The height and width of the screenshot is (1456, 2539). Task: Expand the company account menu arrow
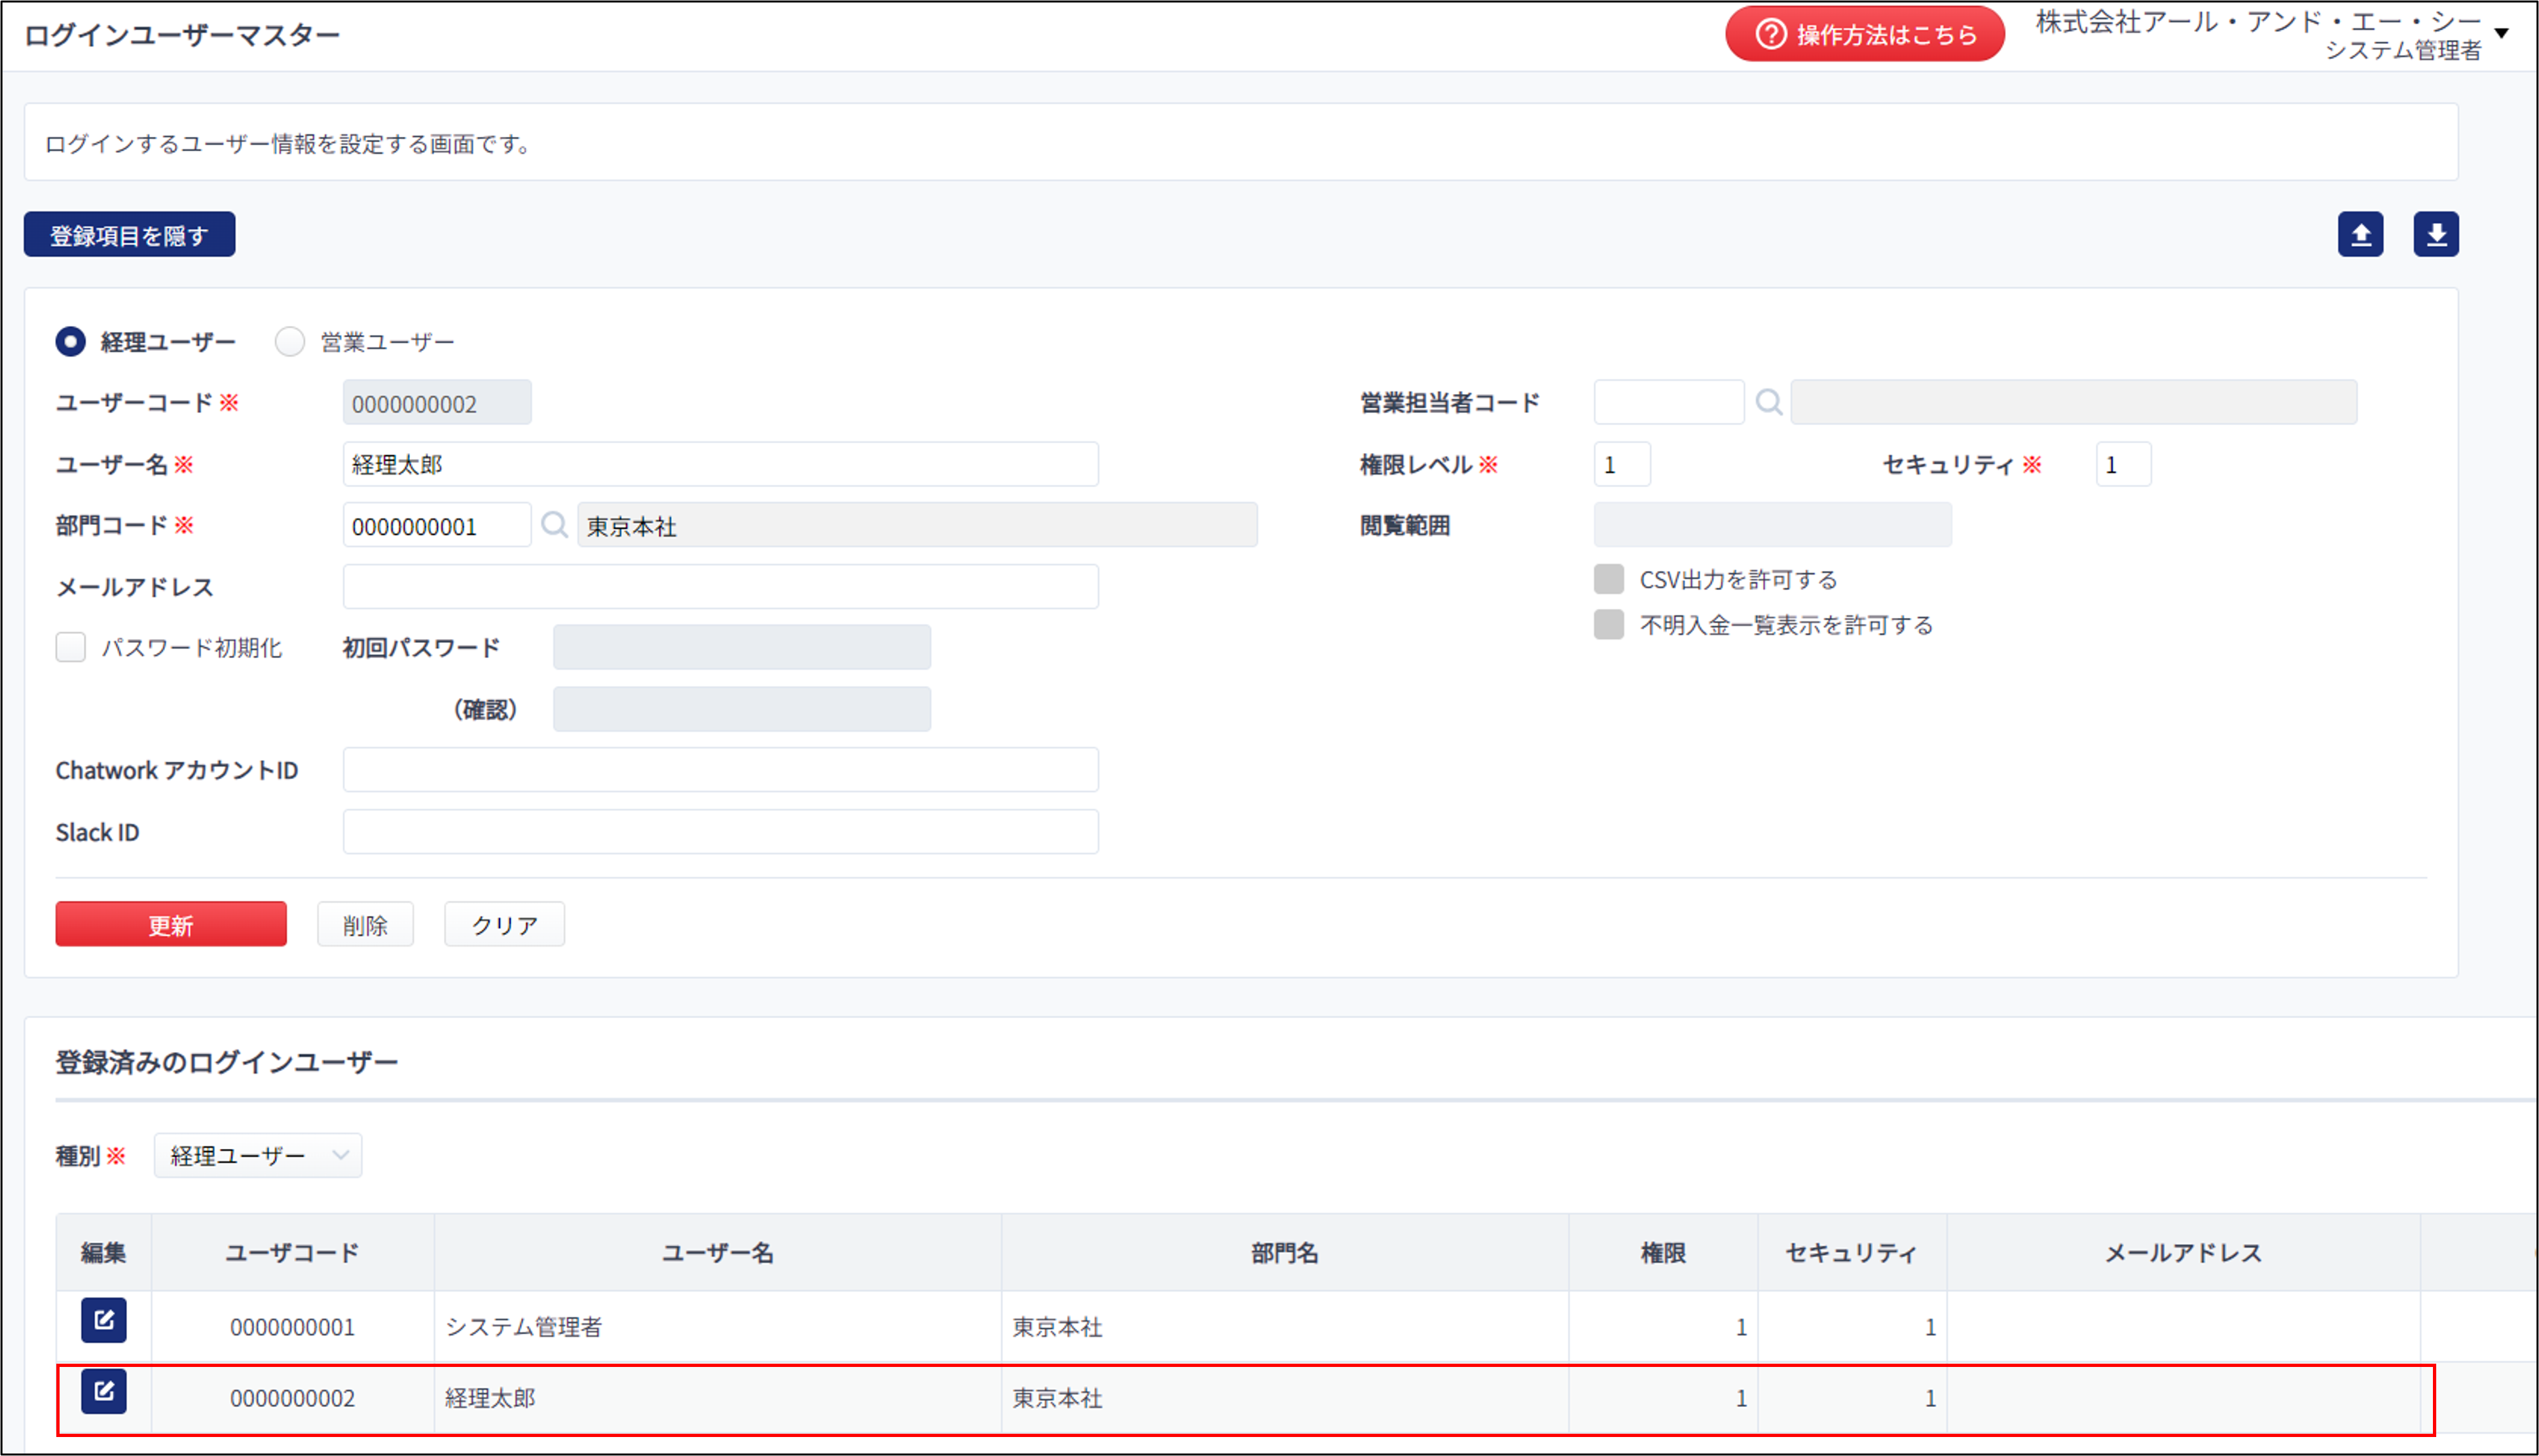pyautogui.click(x=2502, y=33)
